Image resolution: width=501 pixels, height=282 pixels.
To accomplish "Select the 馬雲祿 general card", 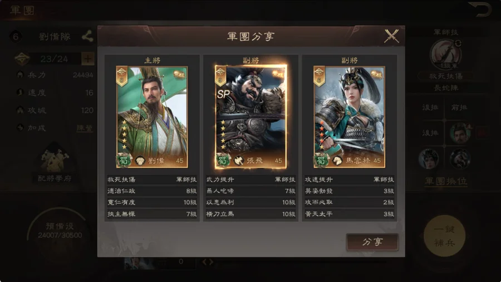I will [349, 117].
